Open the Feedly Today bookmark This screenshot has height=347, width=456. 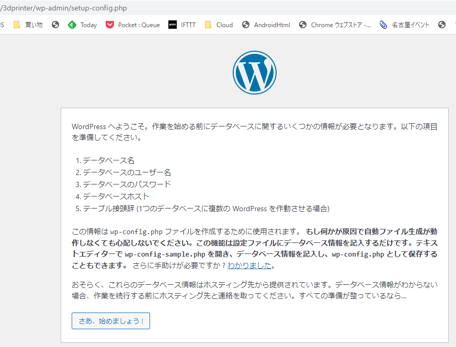[82, 25]
